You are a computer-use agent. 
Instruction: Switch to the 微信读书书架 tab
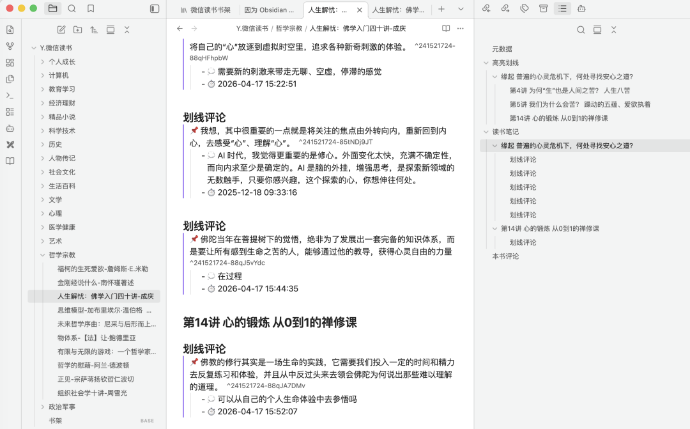pos(205,10)
